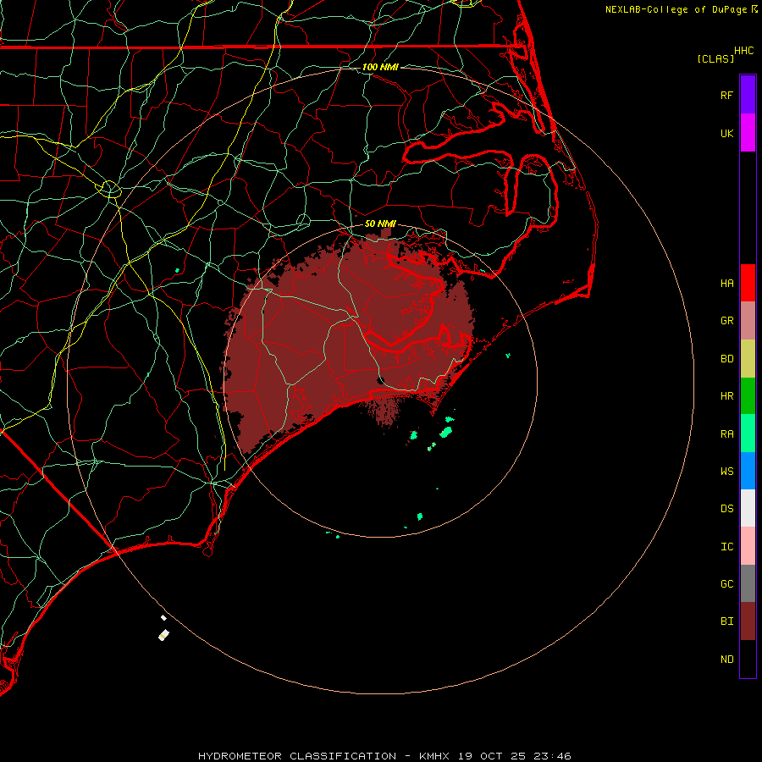762x762 pixels.
Task: Click the "19 OCT 25" date text
Action: click(x=492, y=756)
